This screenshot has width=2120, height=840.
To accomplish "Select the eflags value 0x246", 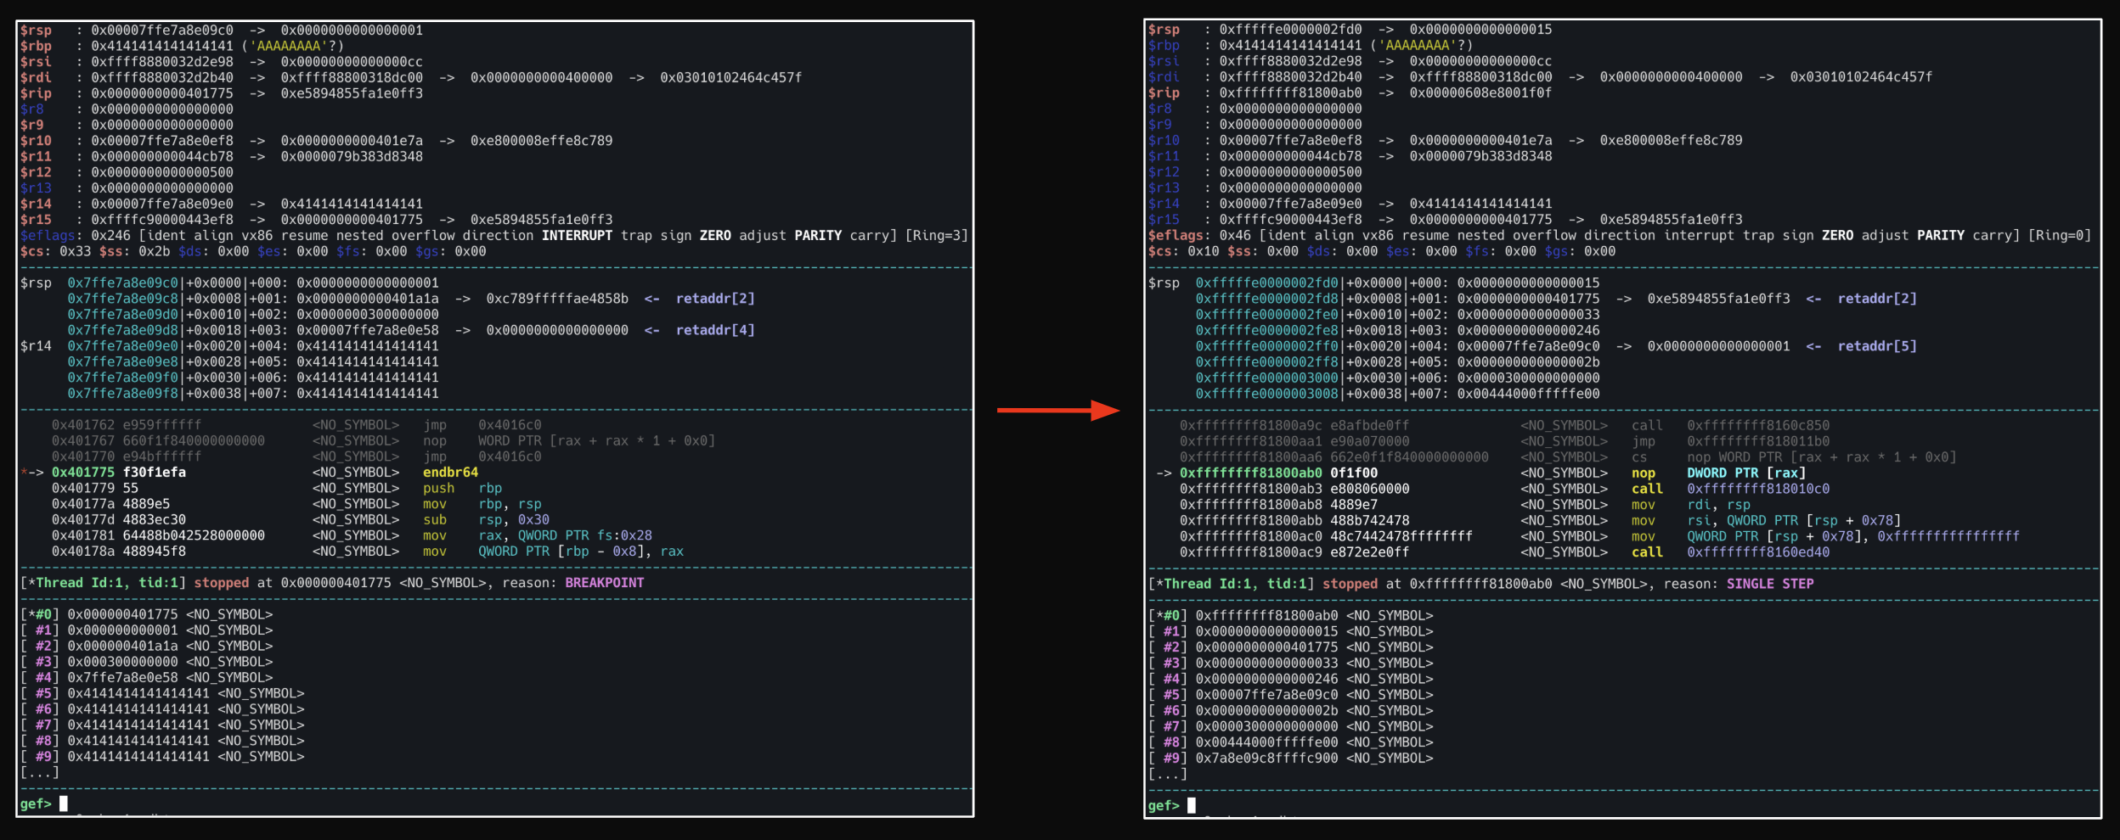I will click(x=111, y=236).
